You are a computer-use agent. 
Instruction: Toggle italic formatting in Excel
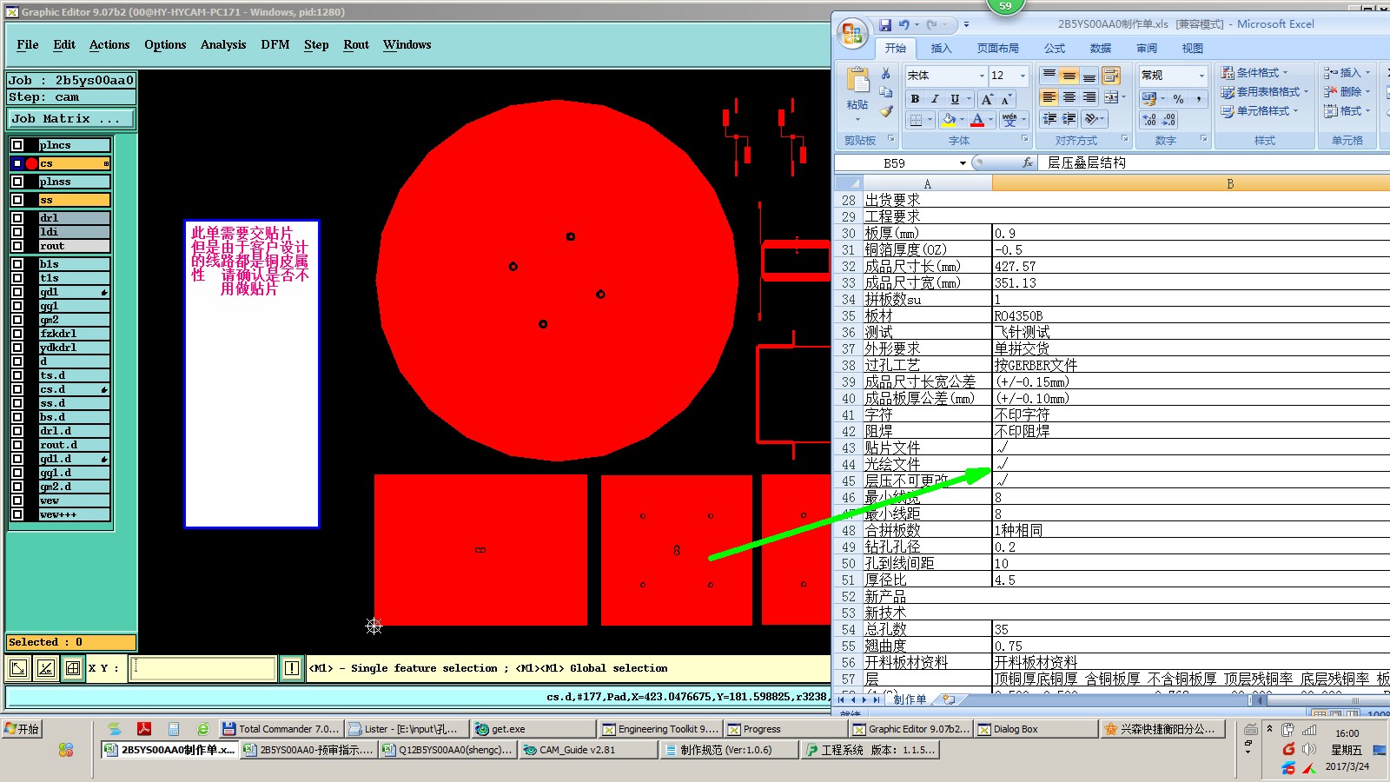(935, 99)
